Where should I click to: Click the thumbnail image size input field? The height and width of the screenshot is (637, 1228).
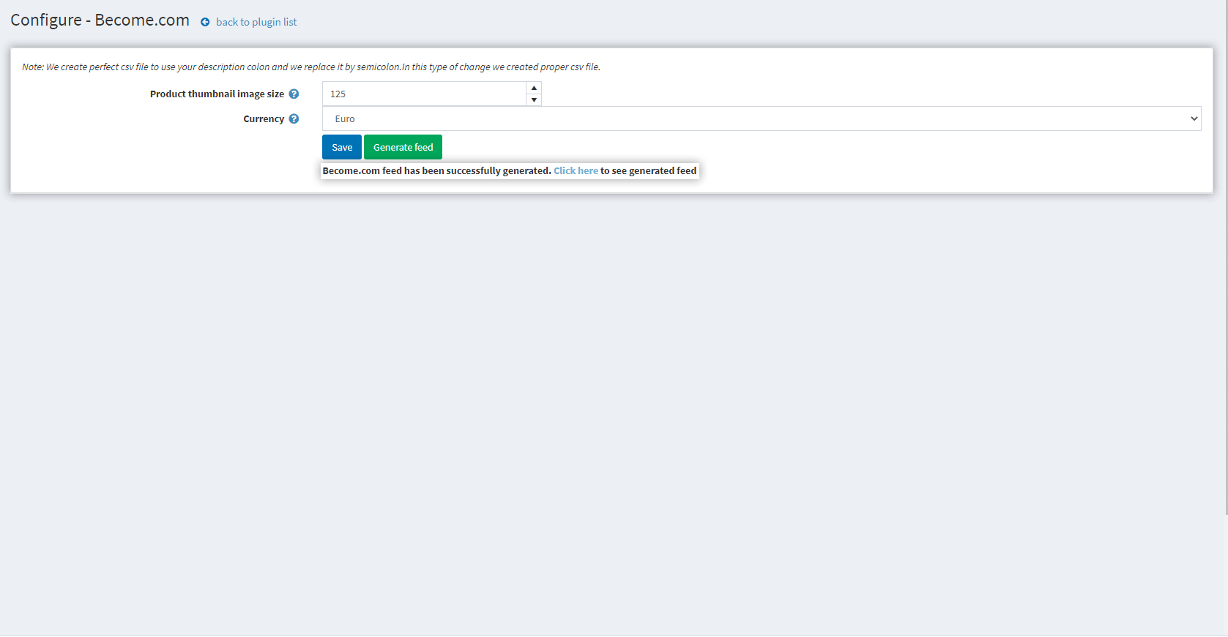pyautogui.click(x=424, y=94)
